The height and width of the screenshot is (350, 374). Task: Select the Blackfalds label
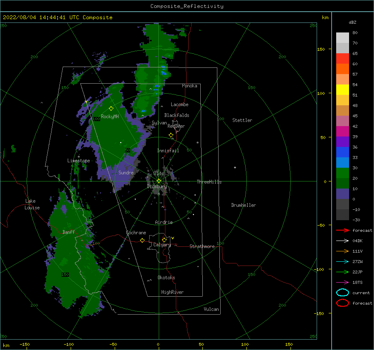[177, 115]
